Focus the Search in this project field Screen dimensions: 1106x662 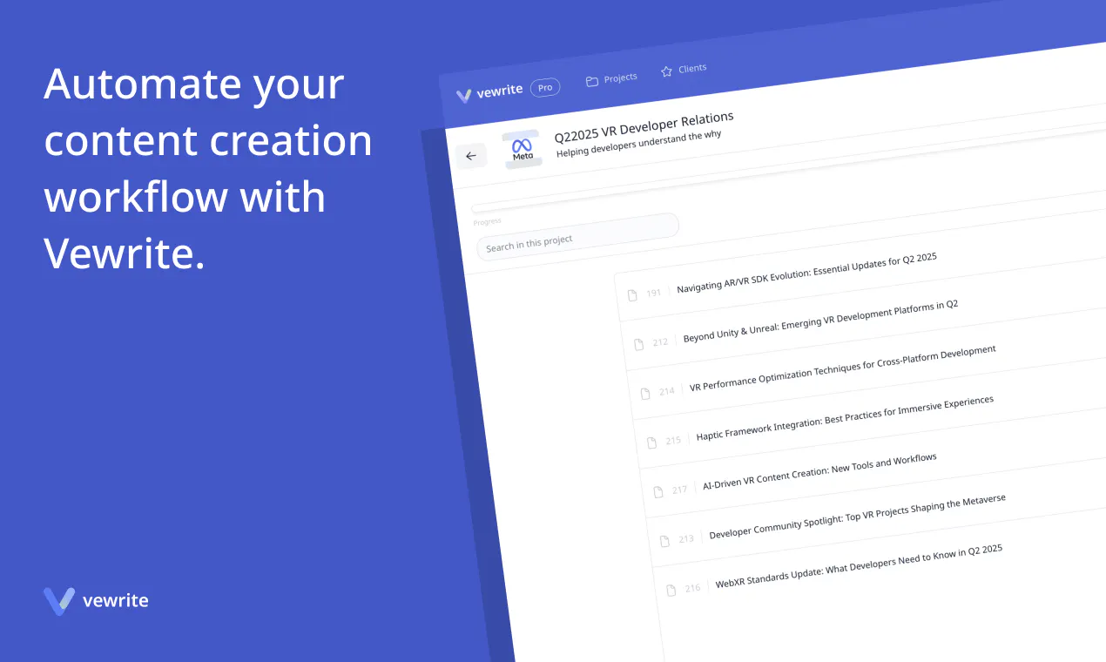pyautogui.click(x=577, y=236)
